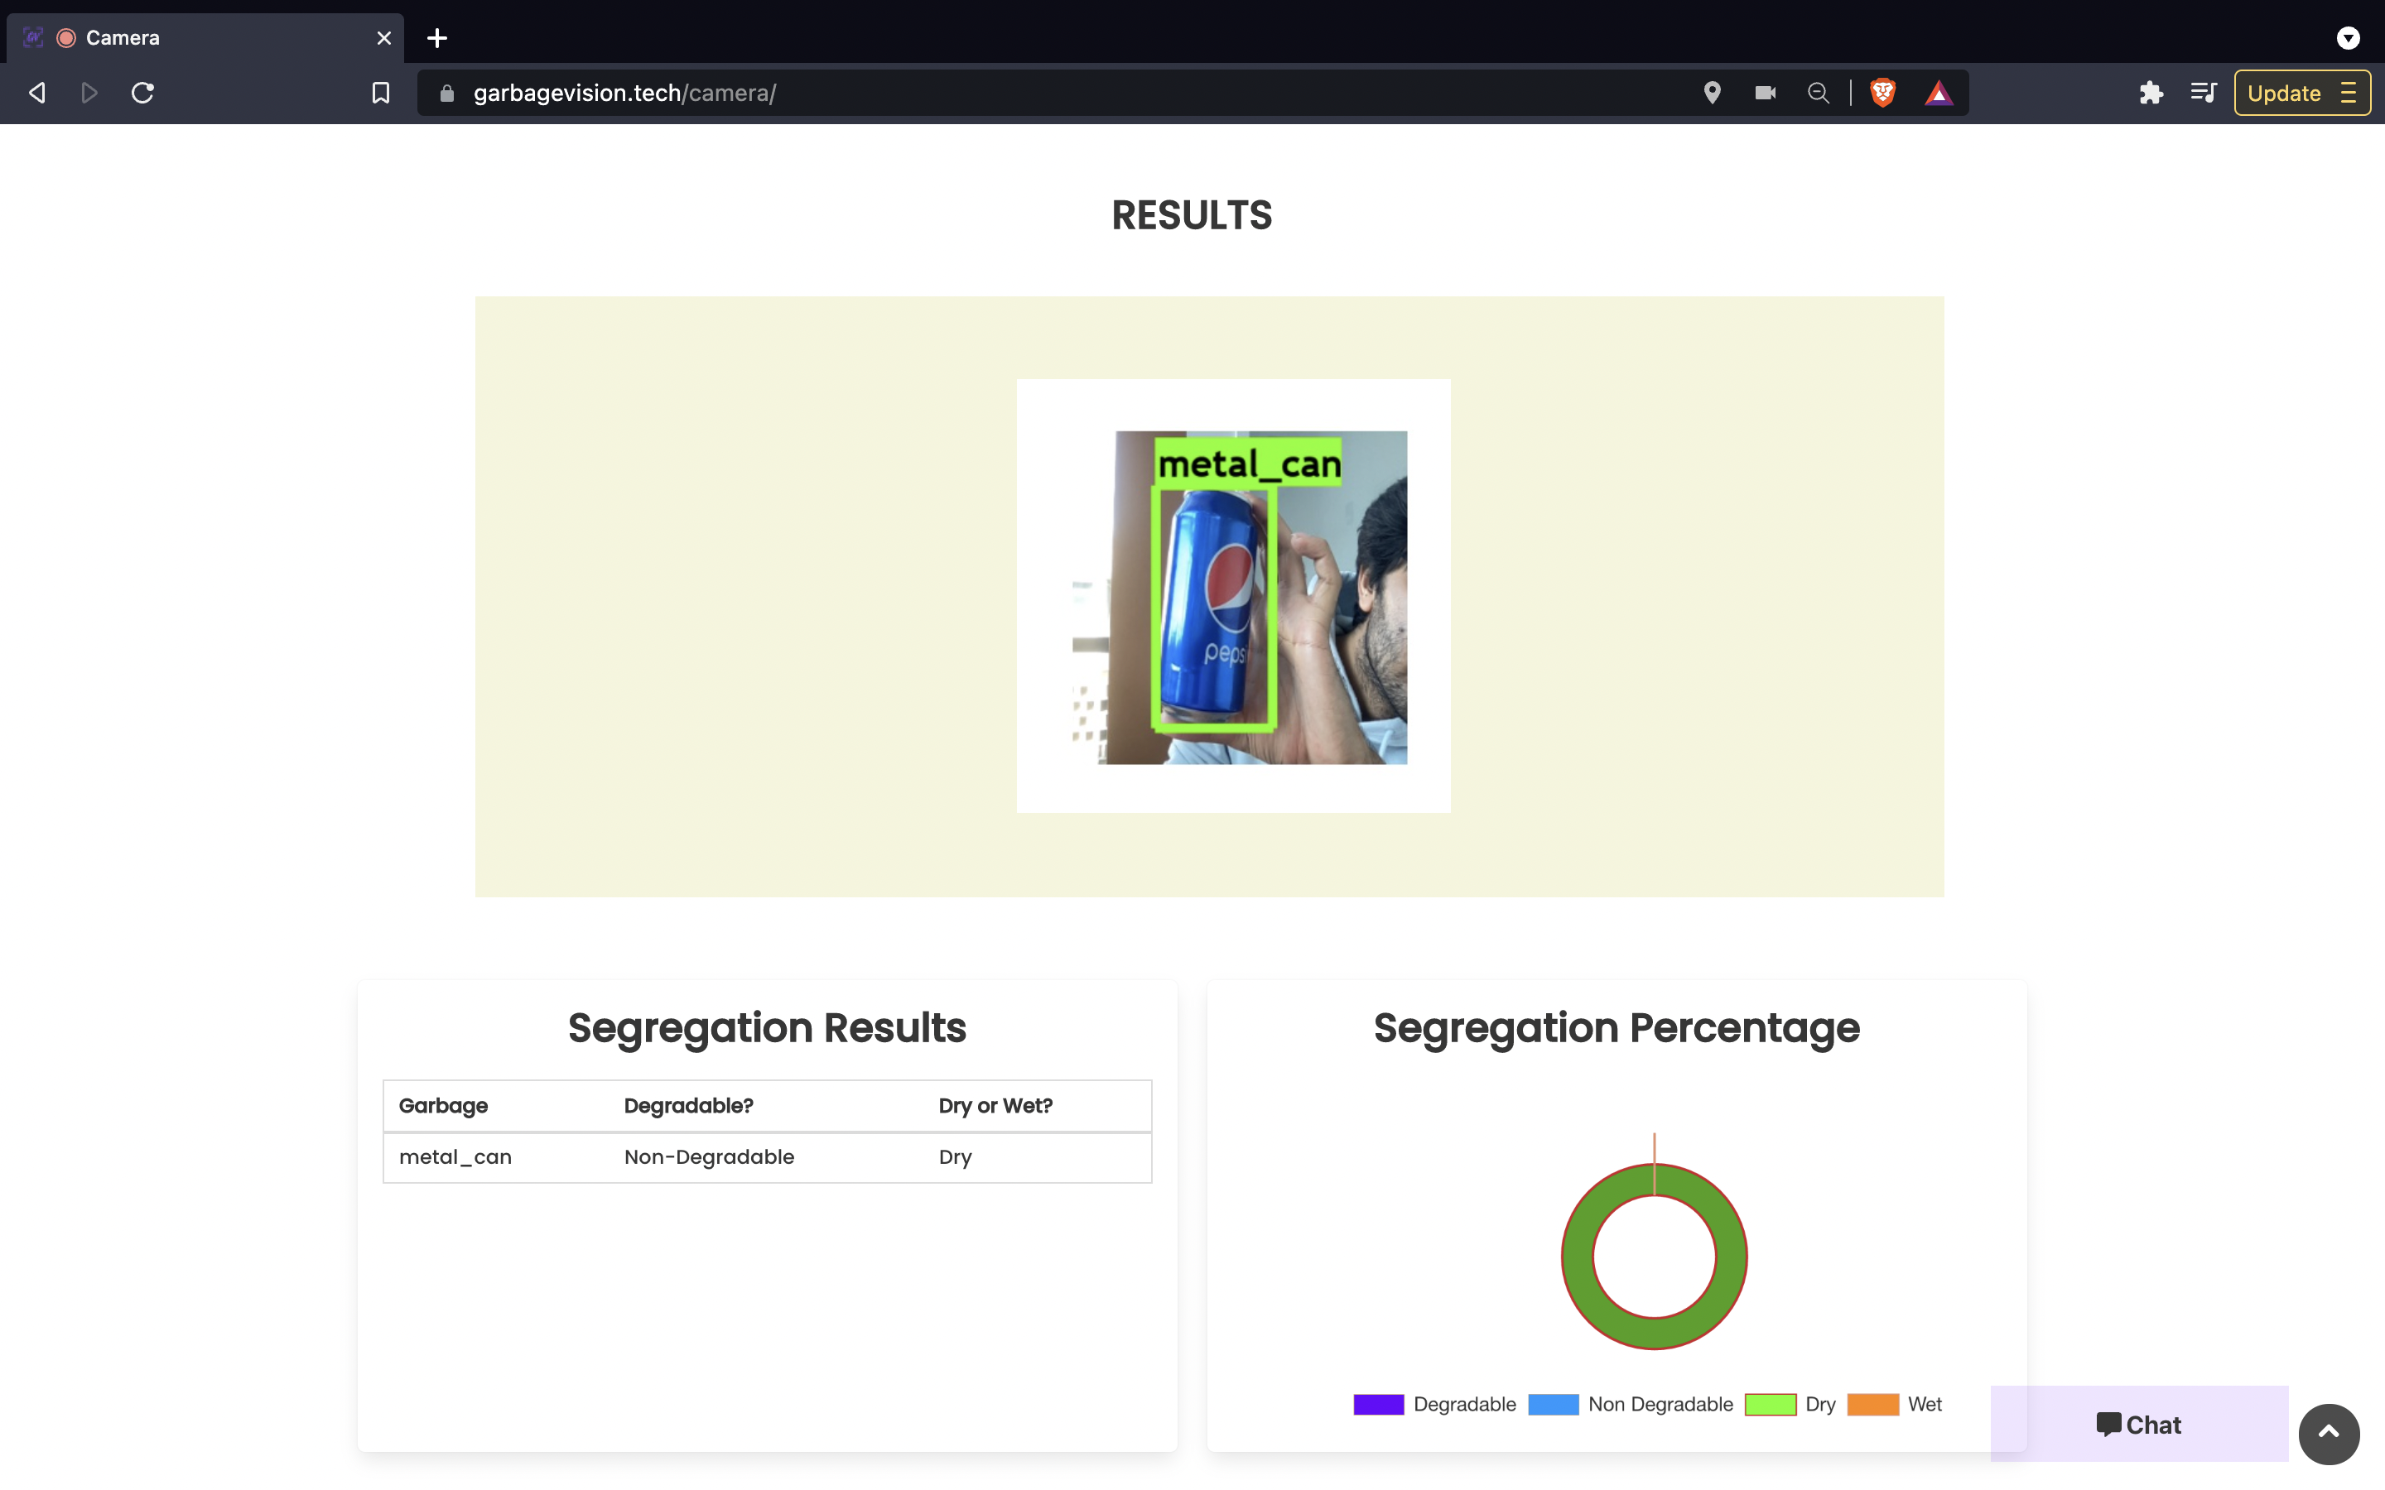Open a new tab with plus button
Image resolution: width=2385 pixels, height=1490 pixels.
437,37
